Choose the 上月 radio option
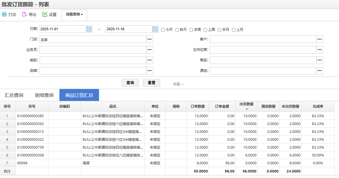The width and height of the screenshot is (339, 178). click(x=234, y=30)
